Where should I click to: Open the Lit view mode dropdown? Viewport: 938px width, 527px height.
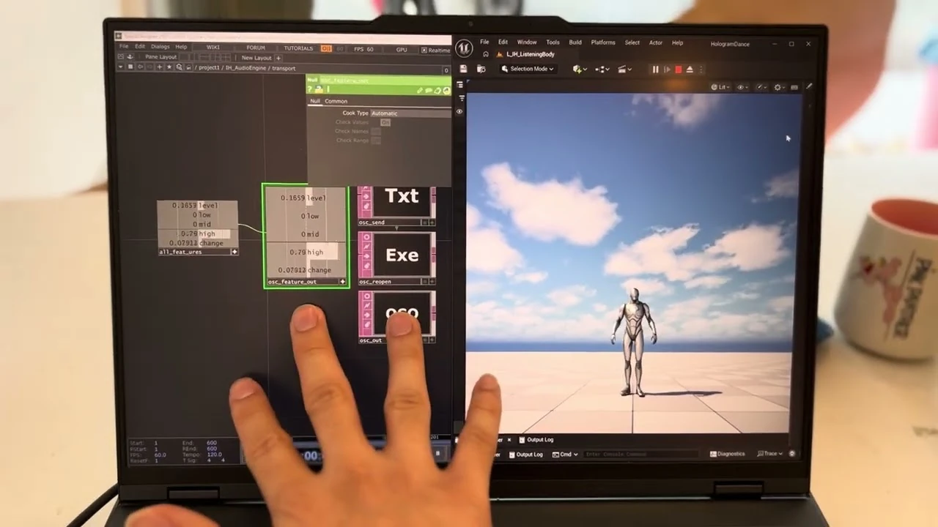(x=720, y=87)
